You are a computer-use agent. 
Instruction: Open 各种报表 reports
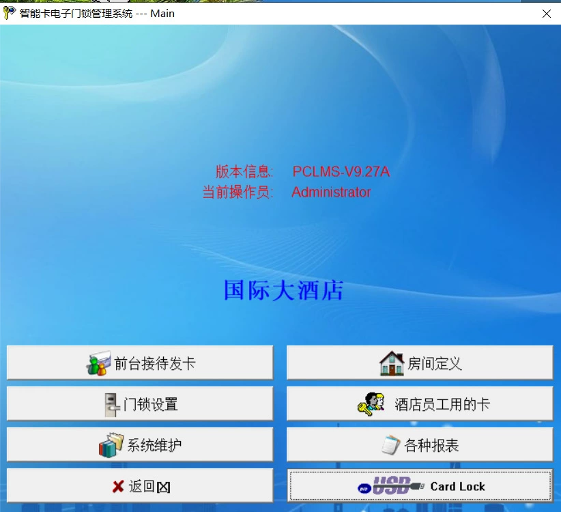(420, 444)
